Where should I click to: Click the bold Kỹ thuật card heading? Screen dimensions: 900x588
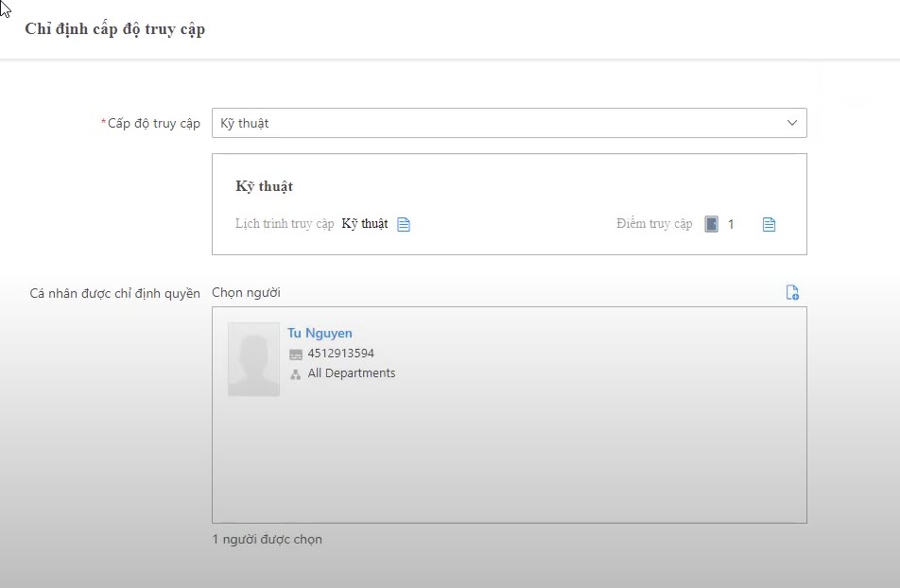pos(264,186)
